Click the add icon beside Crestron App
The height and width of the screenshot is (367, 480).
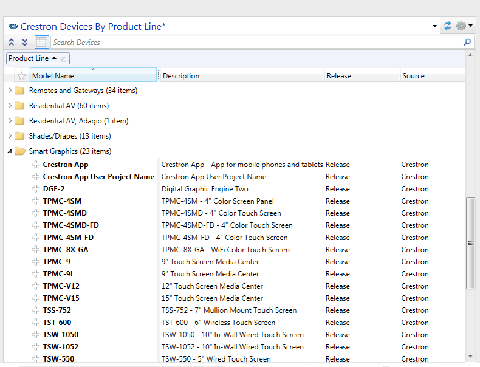click(36, 165)
